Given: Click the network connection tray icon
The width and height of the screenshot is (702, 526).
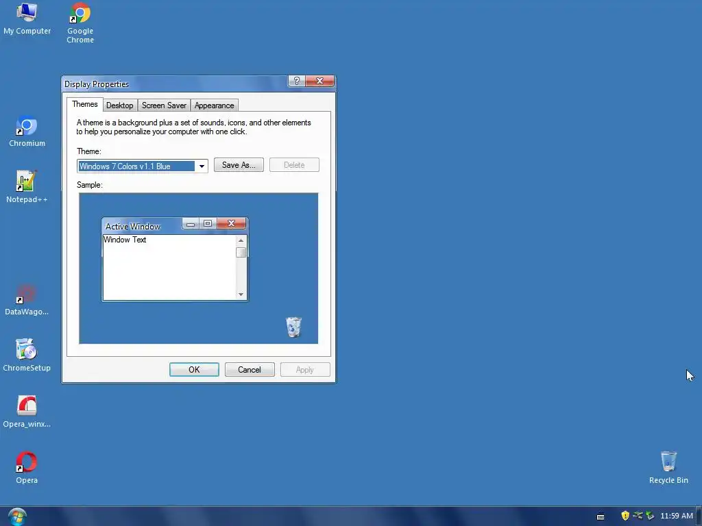Looking at the screenshot, I should [638, 516].
